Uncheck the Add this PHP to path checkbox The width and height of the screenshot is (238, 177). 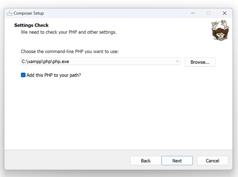(x=23, y=75)
